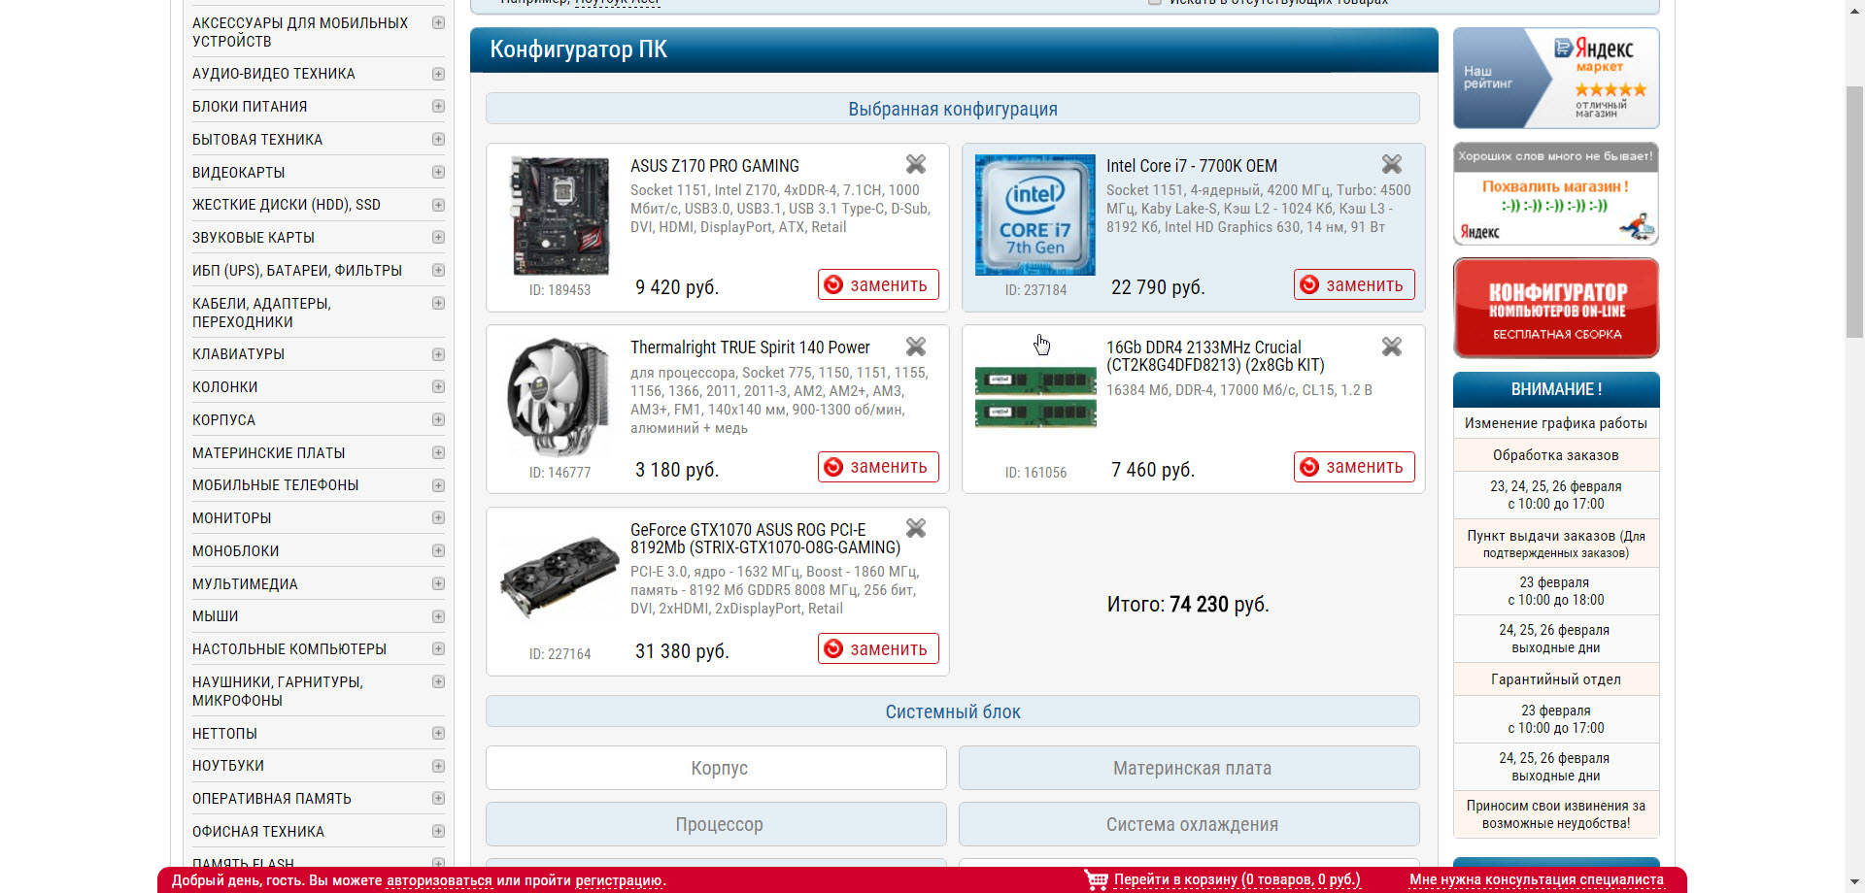This screenshot has width=1865, height=893.
Task: Open Intel Core i7 box image
Action: (x=1035, y=215)
